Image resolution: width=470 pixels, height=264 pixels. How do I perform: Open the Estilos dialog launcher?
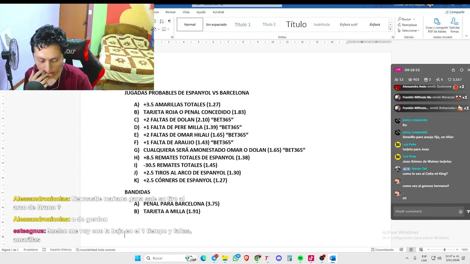393,37
